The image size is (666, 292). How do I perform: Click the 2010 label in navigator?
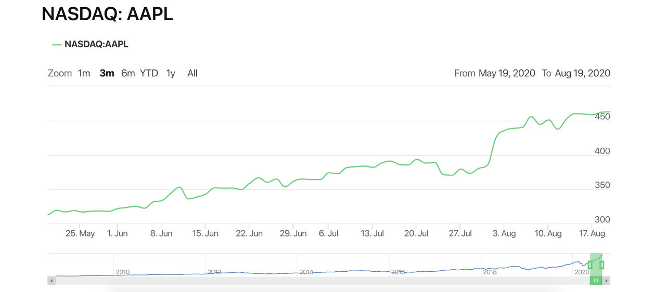(x=123, y=272)
